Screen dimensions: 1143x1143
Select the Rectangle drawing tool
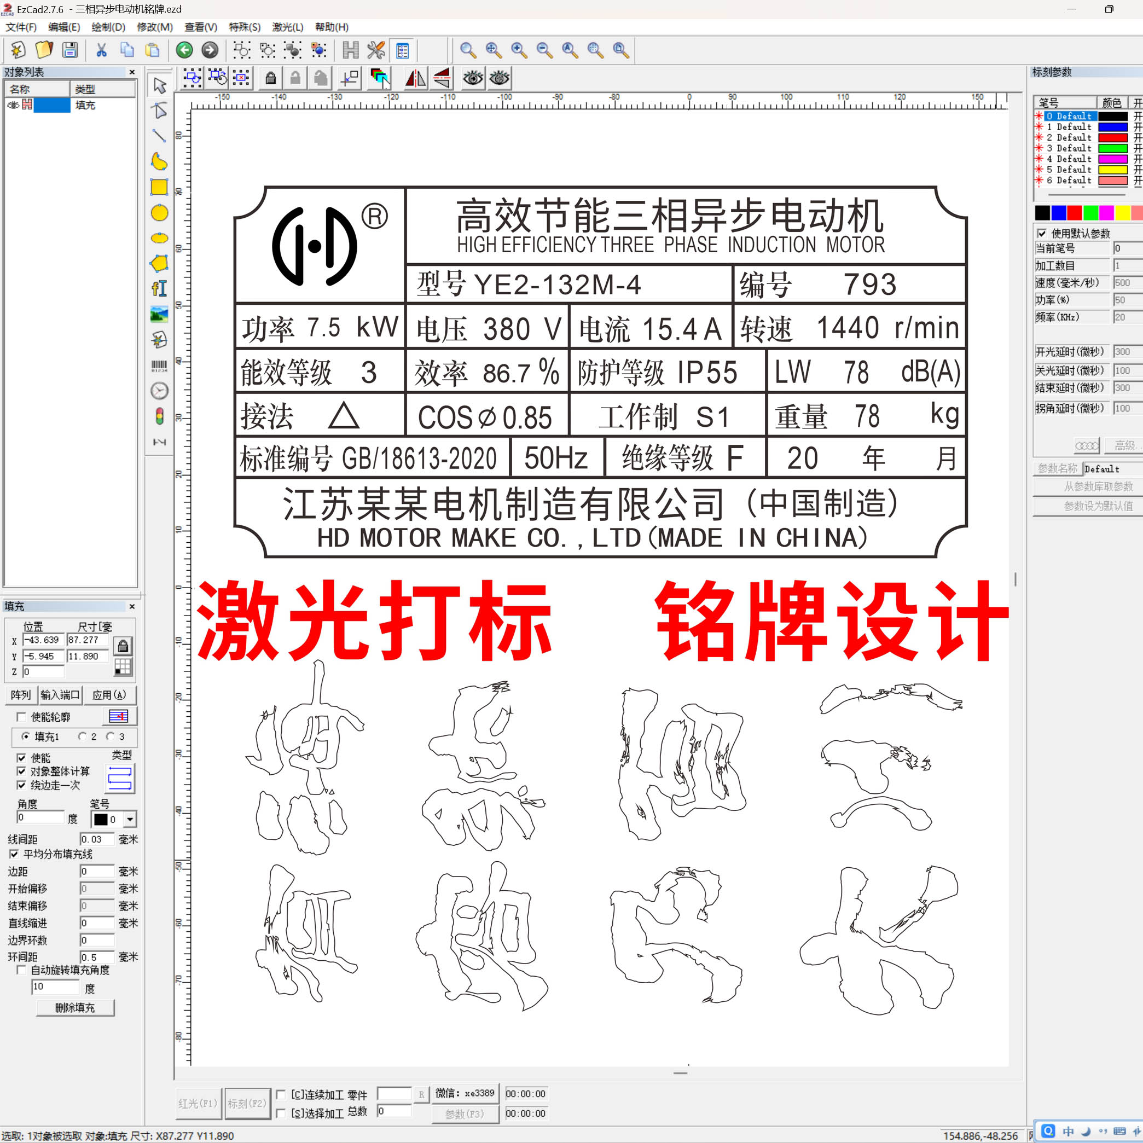pos(159,188)
